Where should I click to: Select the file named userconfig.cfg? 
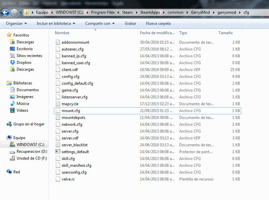pos(74,172)
